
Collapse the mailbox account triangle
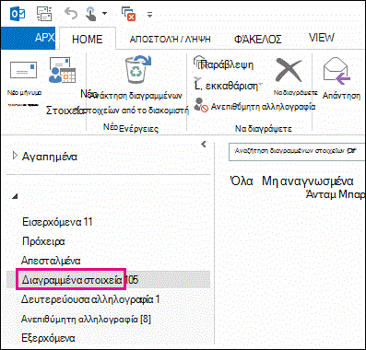15,196
